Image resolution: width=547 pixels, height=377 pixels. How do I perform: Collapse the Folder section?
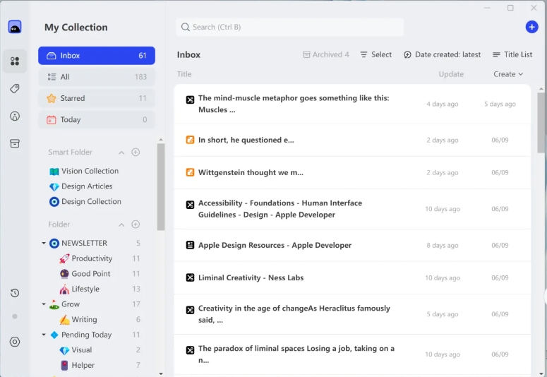pyautogui.click(x=121, y=225)
